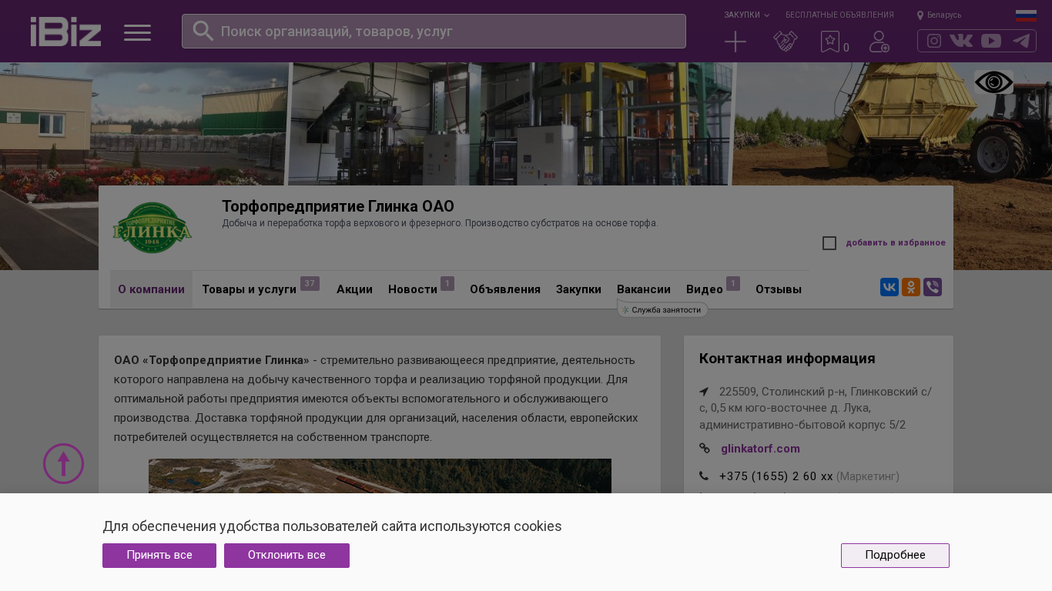1052x591 pixels.
Task: Toggle visually impaired eye mode
Action: coord(993,82)
